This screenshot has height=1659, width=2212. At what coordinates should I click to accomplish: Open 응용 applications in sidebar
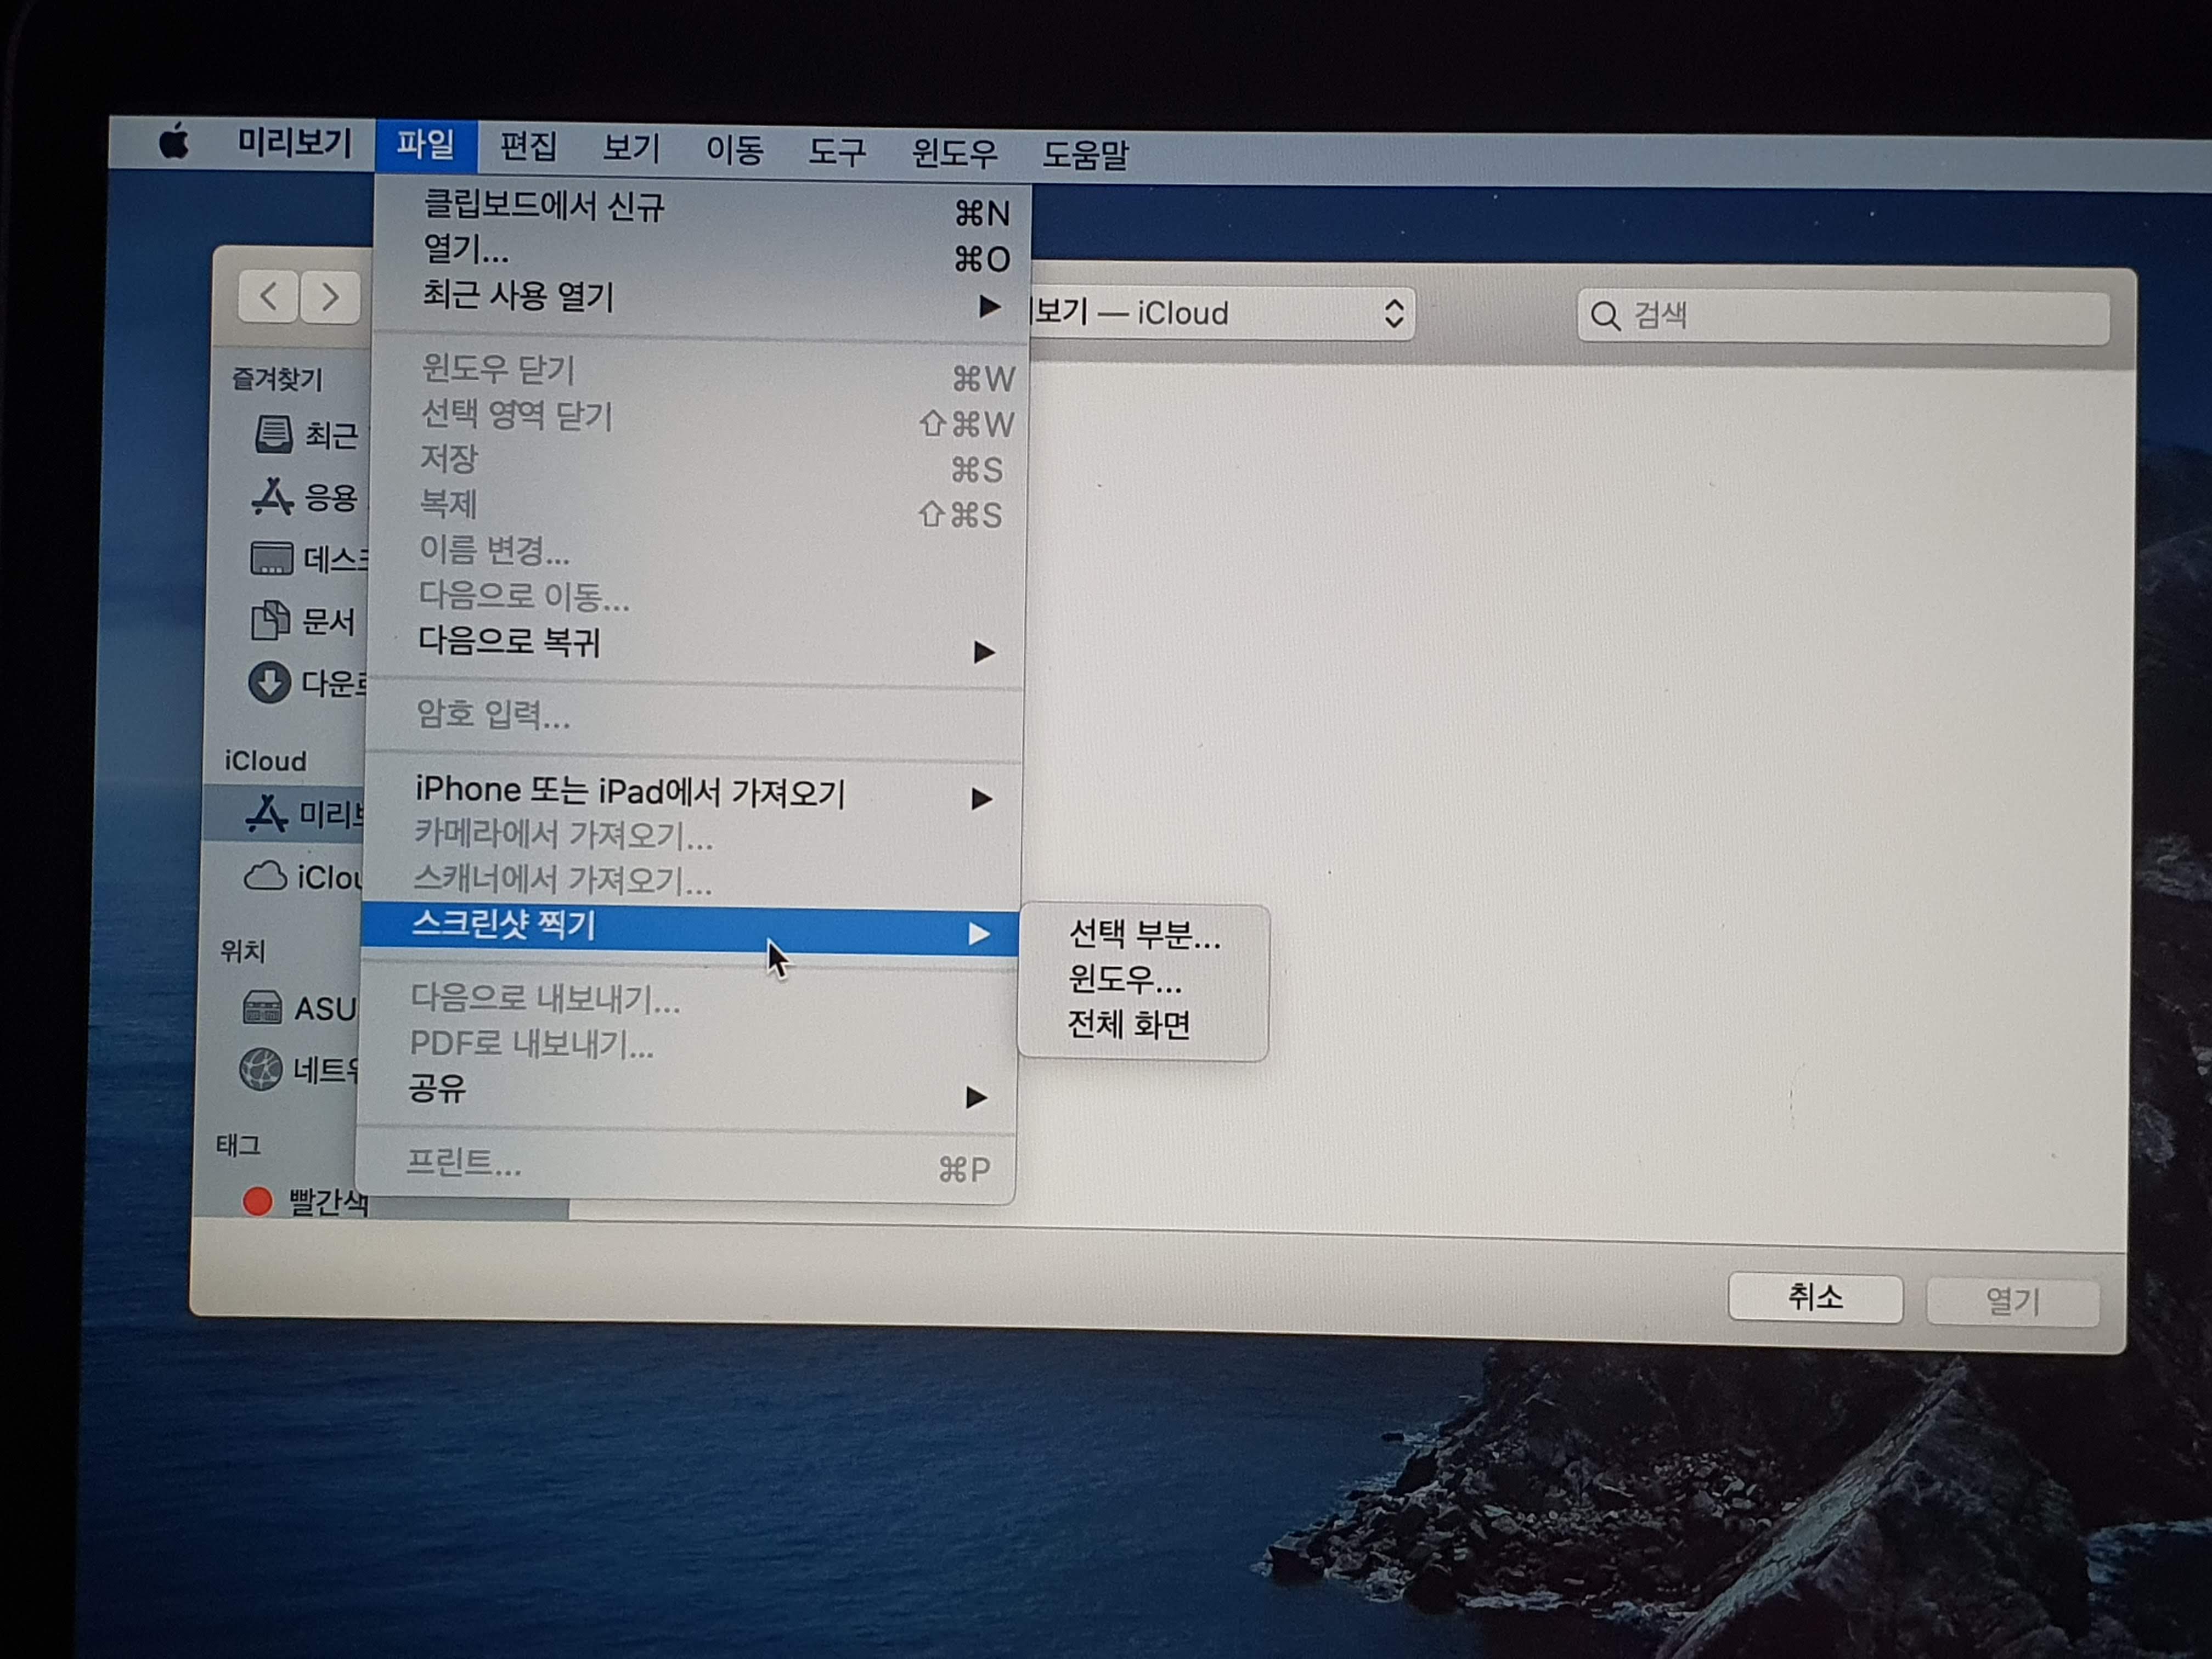(305, 497)
